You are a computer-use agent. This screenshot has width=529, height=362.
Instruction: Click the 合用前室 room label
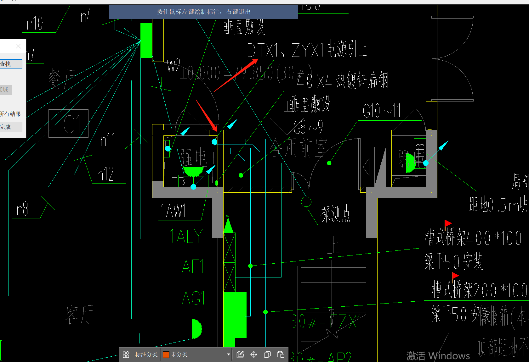coord(299,148)
